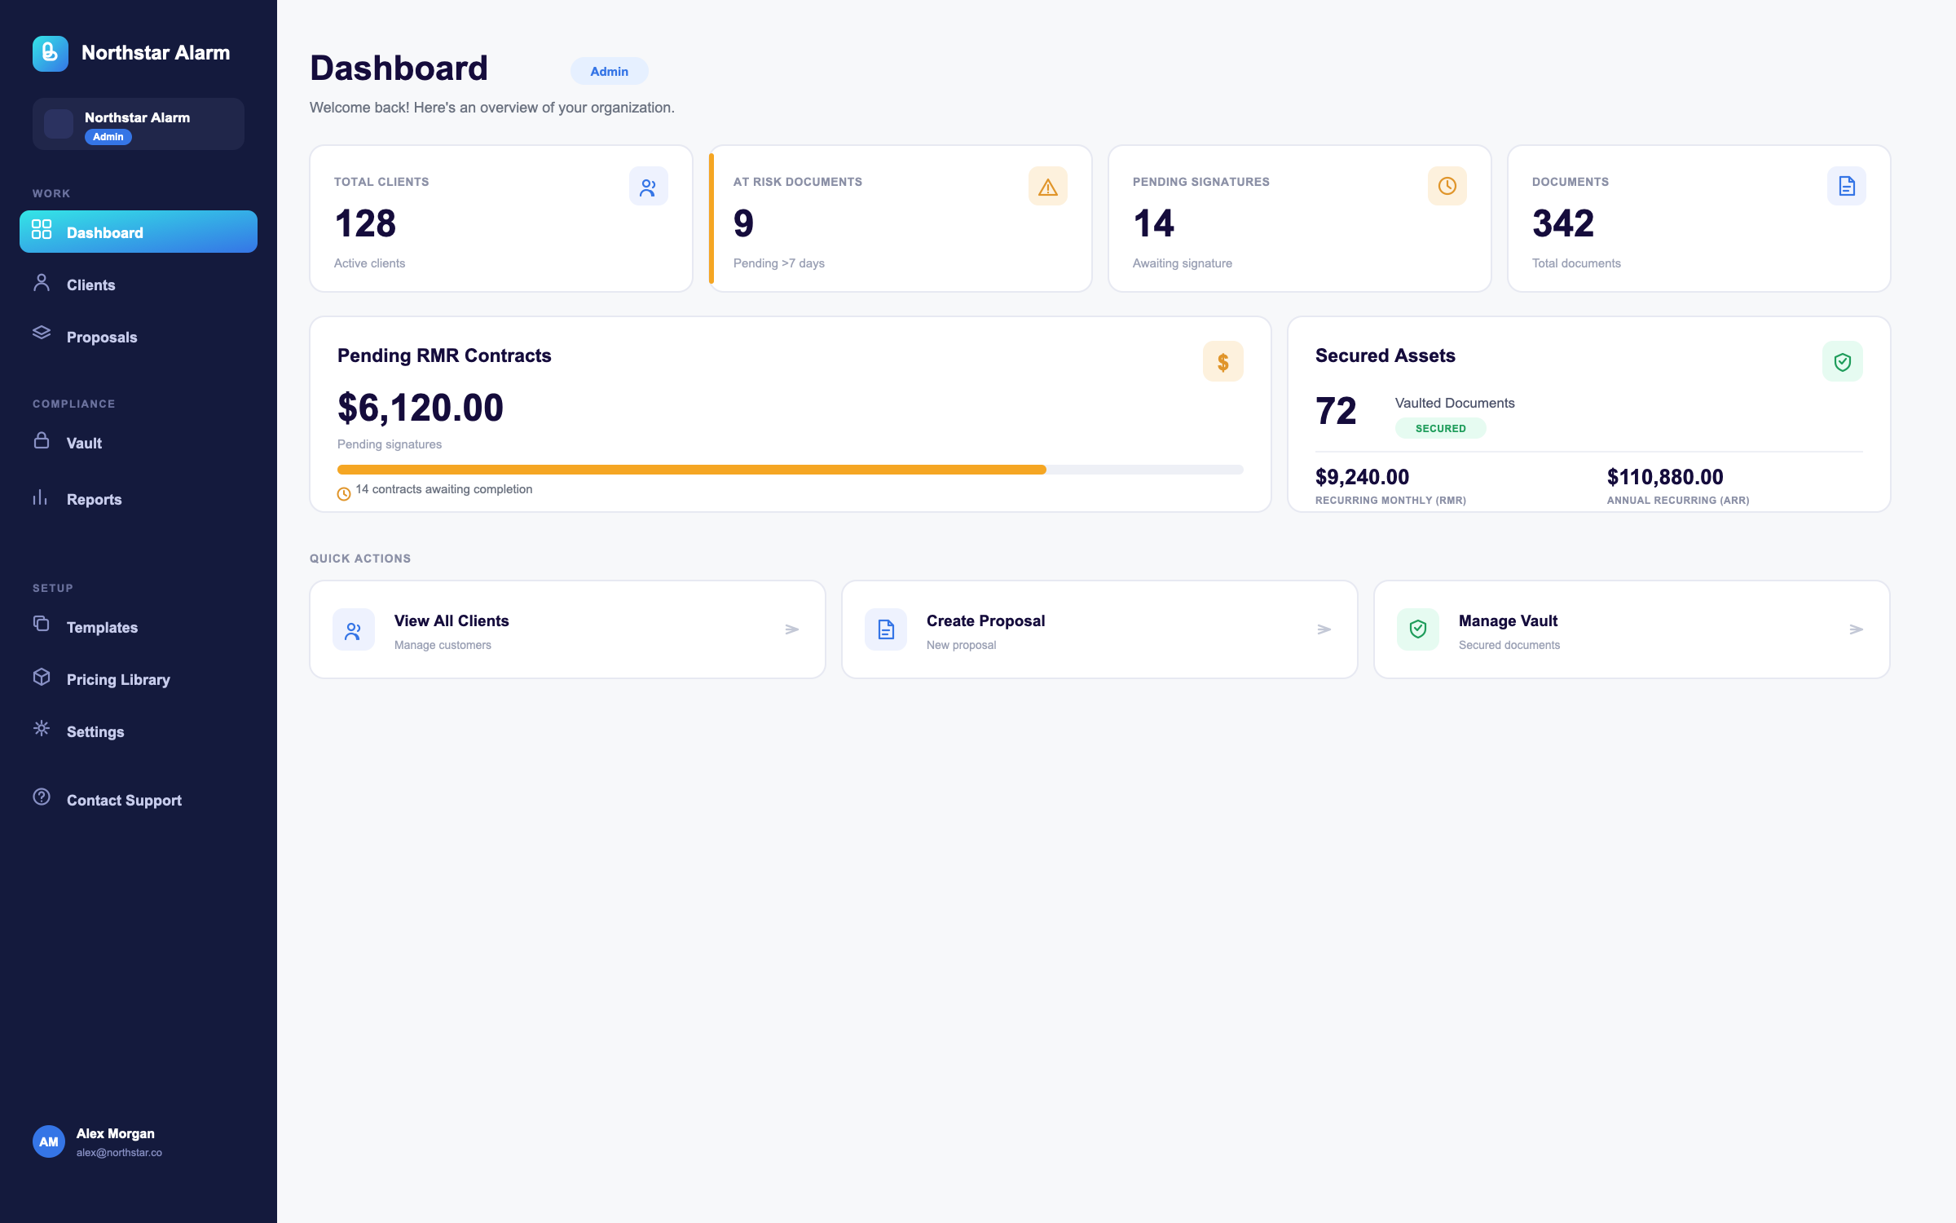Click the users icon in View All Clients card
1956x1223 pixels.
click(354, 629)
